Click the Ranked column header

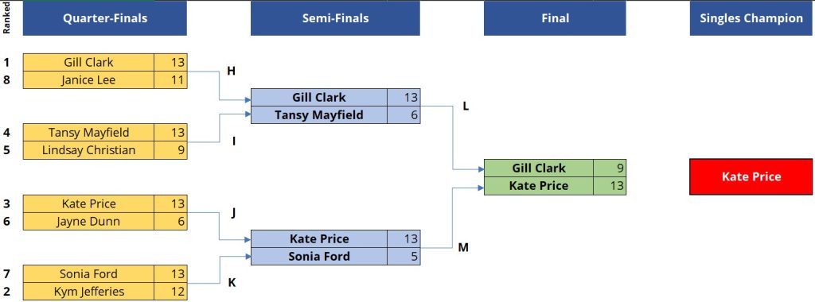pyautogui.click(x=6, y=18)
